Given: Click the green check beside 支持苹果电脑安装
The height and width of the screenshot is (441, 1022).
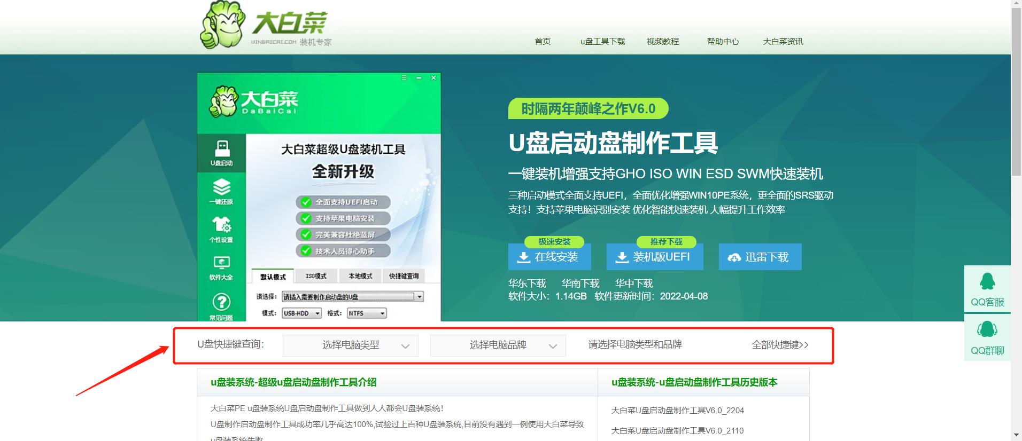Looking at the screenshot, I should pos(306,218).
